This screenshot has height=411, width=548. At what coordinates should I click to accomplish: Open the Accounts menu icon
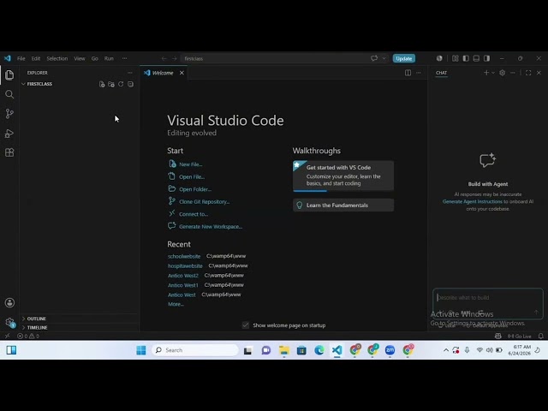click(9, 302)
